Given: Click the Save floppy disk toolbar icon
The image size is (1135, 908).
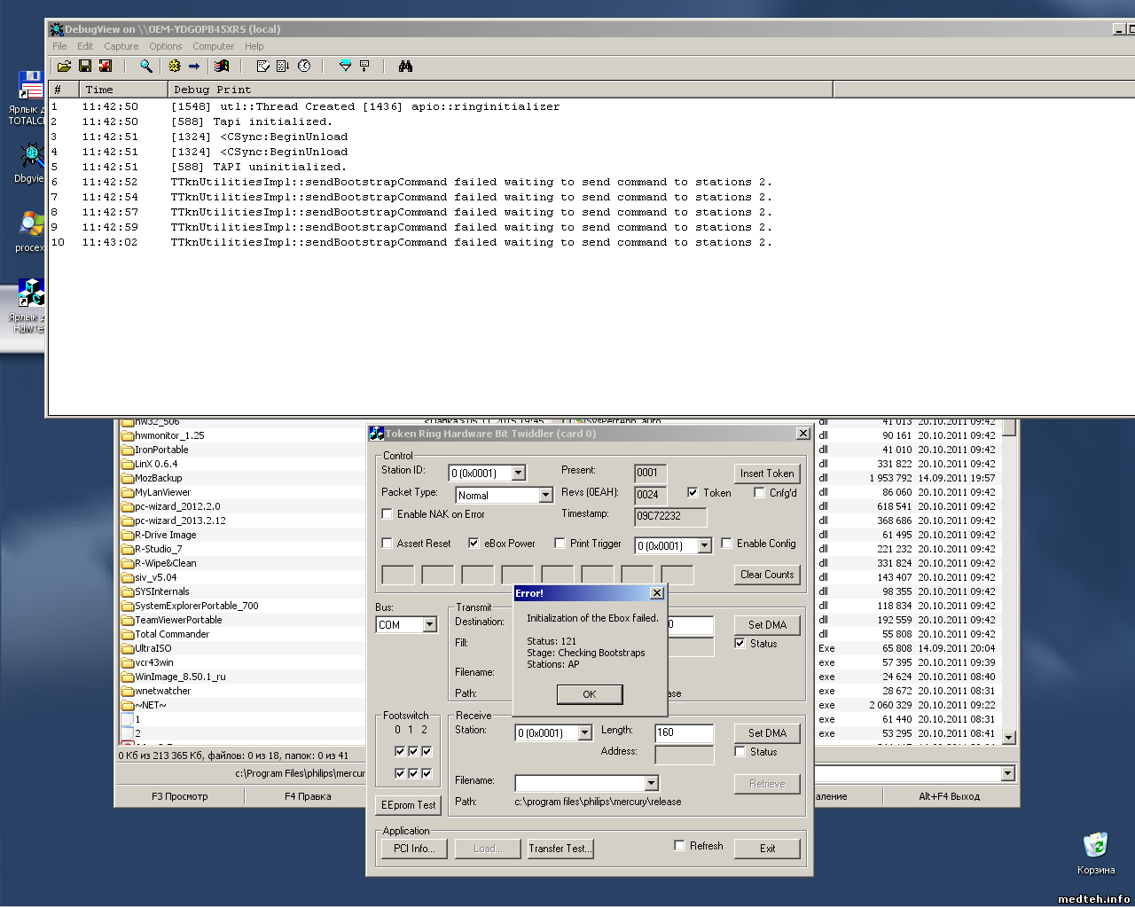Looking at the screenshot, I should point(85,67).
